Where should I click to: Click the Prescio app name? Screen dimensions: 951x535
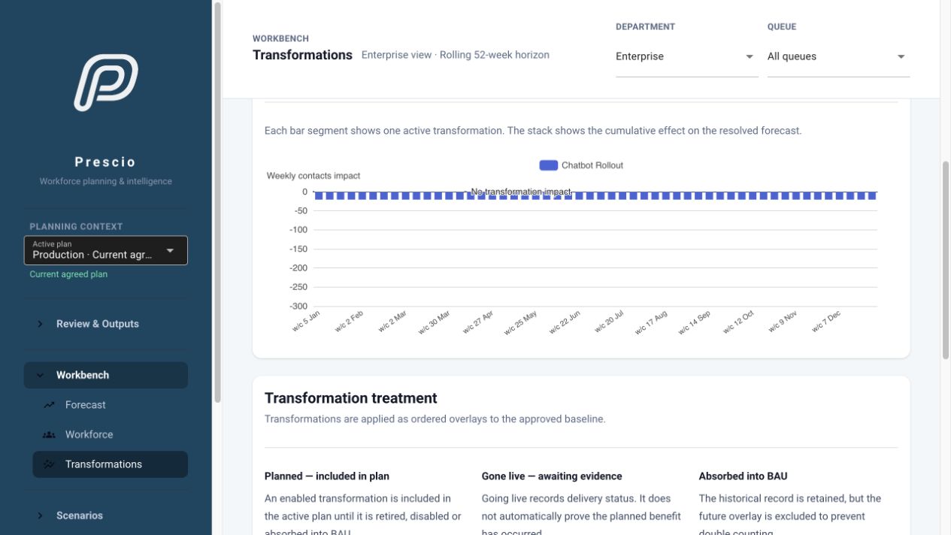point(106,162)
